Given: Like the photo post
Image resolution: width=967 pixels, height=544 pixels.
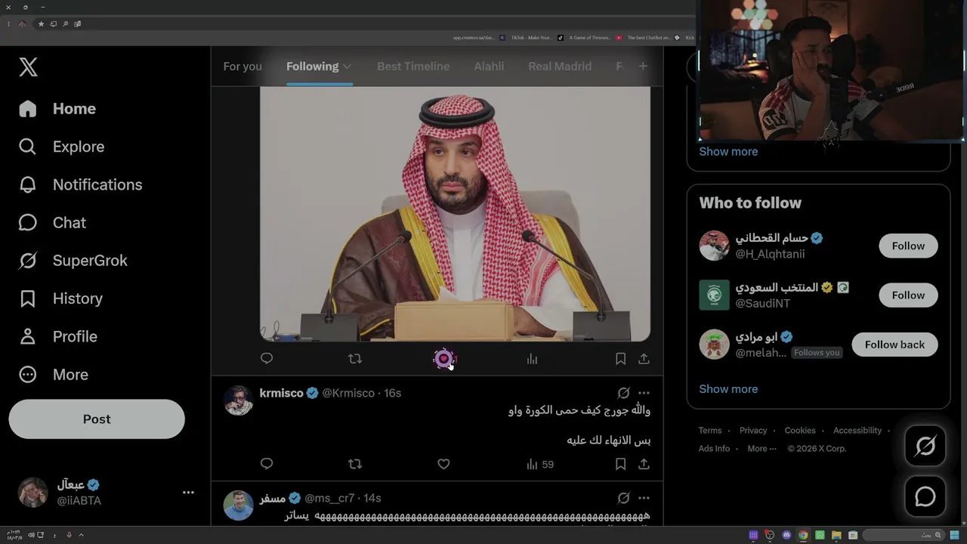Looking at the screenshot, I should pyautogui.click(x=443, y=359).
